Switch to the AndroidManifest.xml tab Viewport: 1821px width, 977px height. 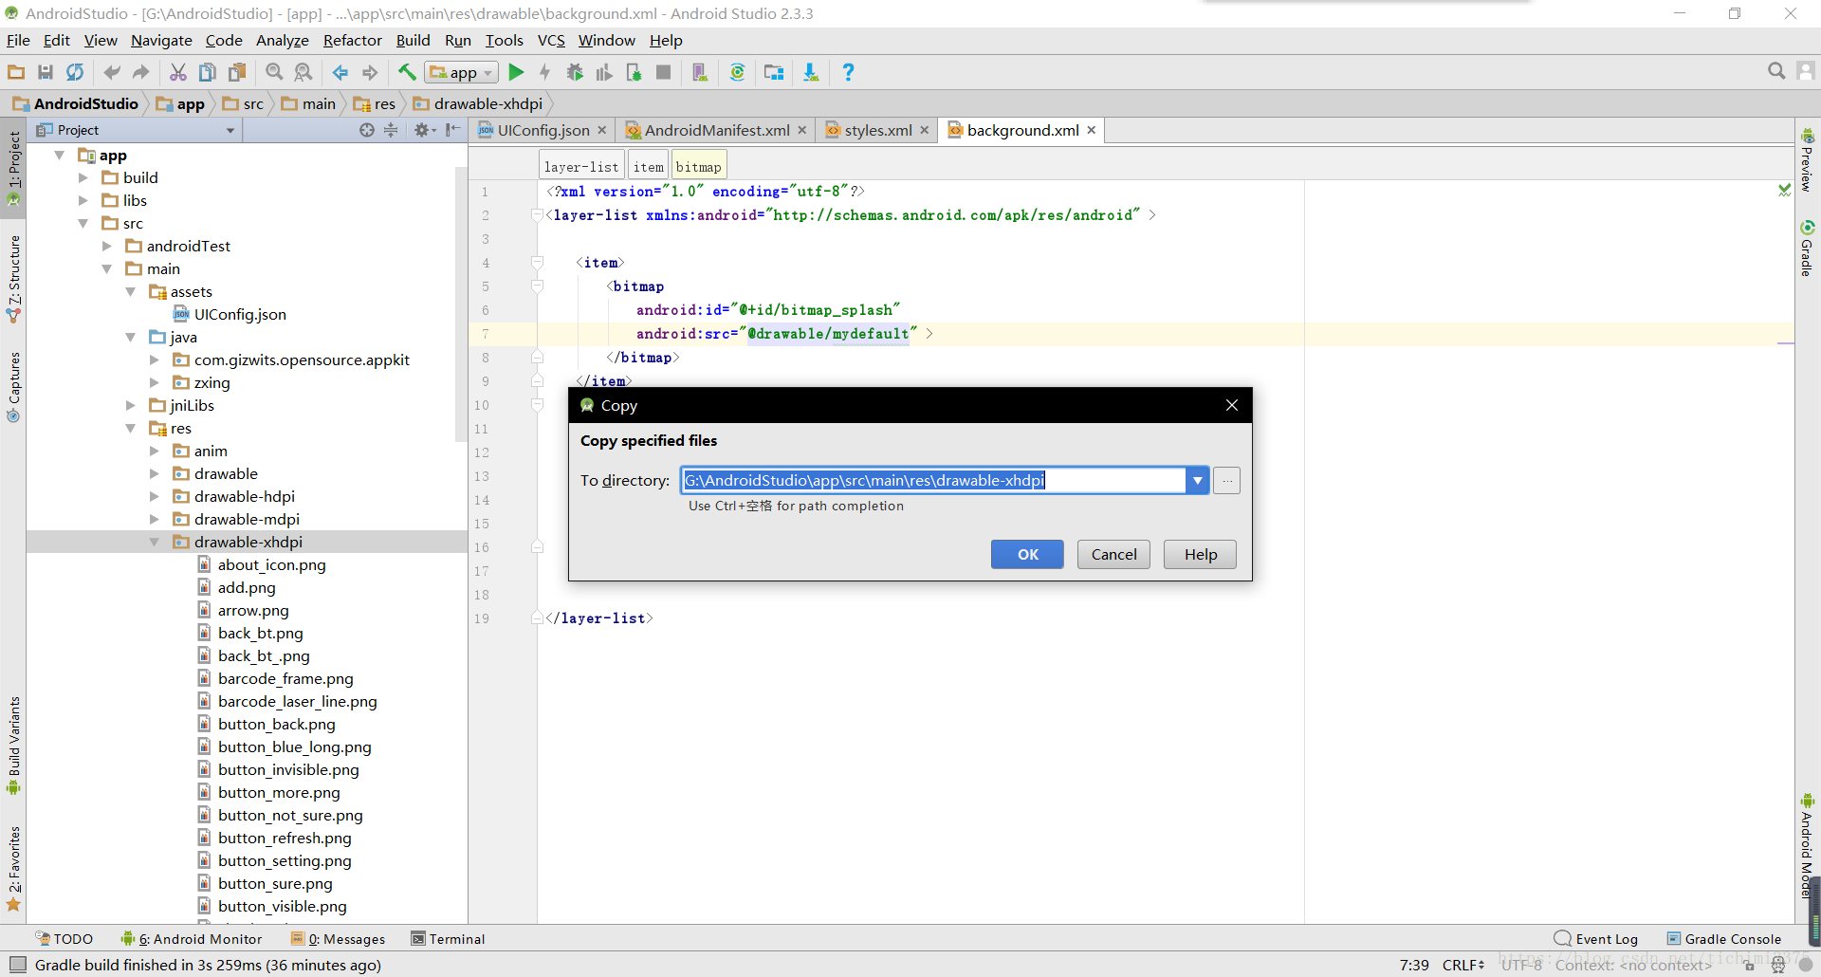point(717,130)
